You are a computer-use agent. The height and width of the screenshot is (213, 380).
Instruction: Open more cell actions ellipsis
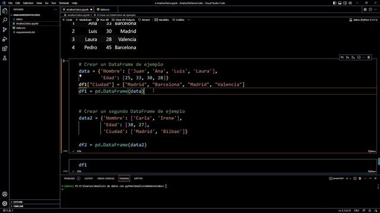tap(364, 57)
